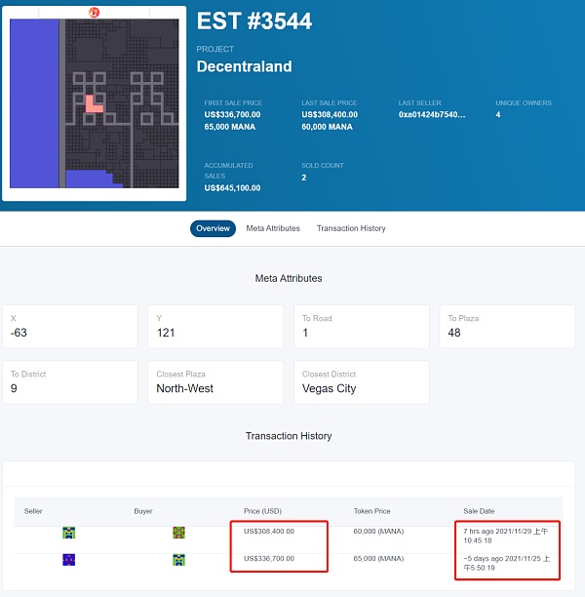Image resolution: width=585 pixels, height=597 pixels.
Task: Click last seller address 0xa01424b7540...
Action: point(432,114)
